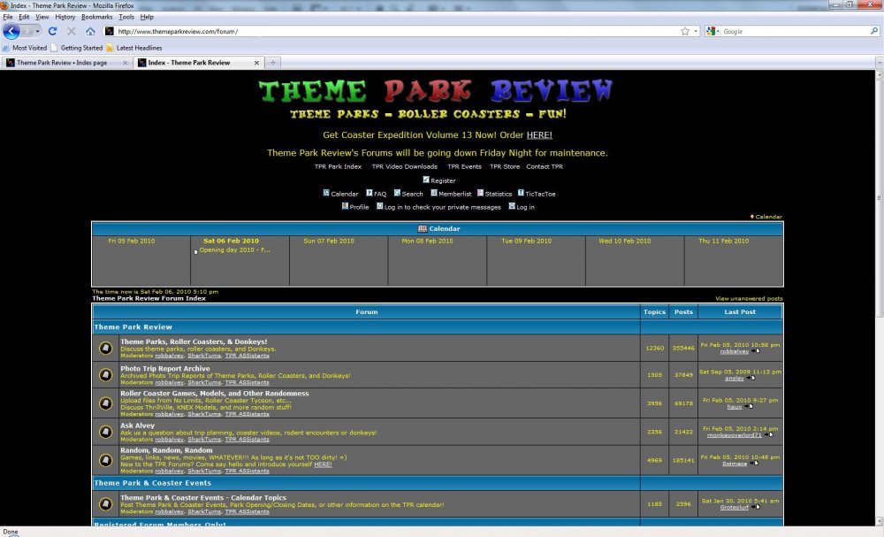Open your Profile using its icon

point(344,206)
